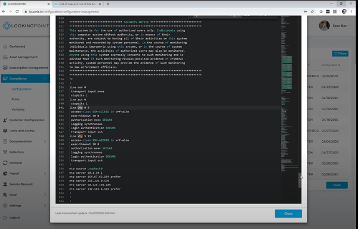Log out using the Logout icon
The width and height of the screenshot is (358, 229).
coord(5,218)
